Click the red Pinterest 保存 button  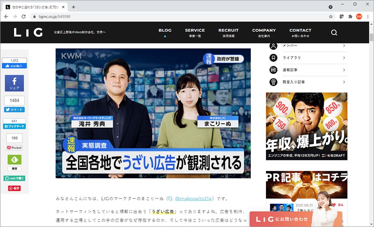pos(15,188)
